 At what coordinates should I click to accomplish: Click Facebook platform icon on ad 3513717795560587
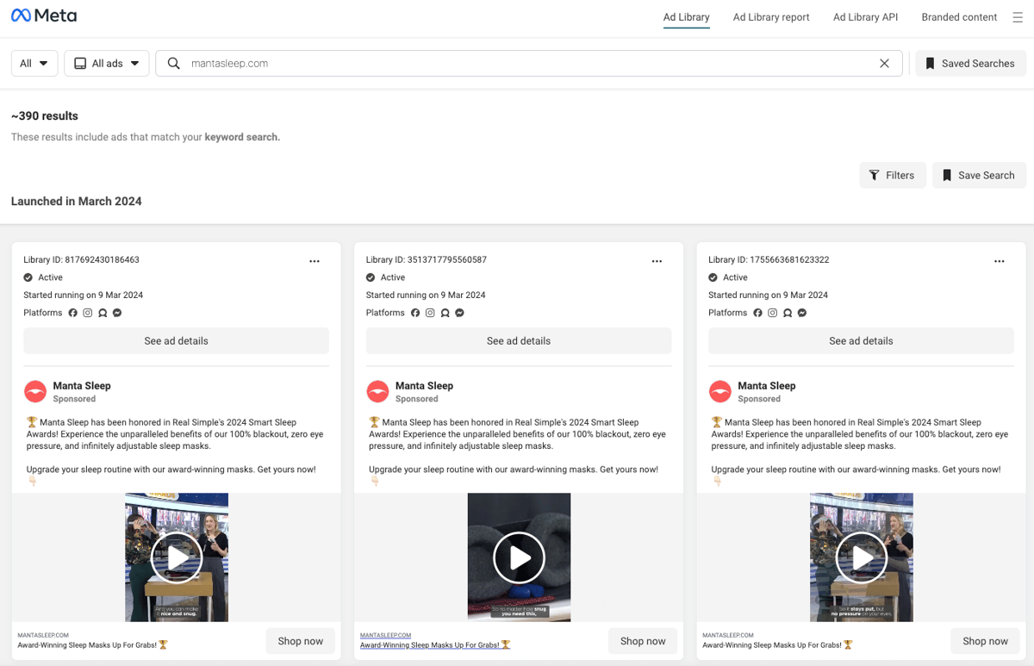click(x=415, y=313)
